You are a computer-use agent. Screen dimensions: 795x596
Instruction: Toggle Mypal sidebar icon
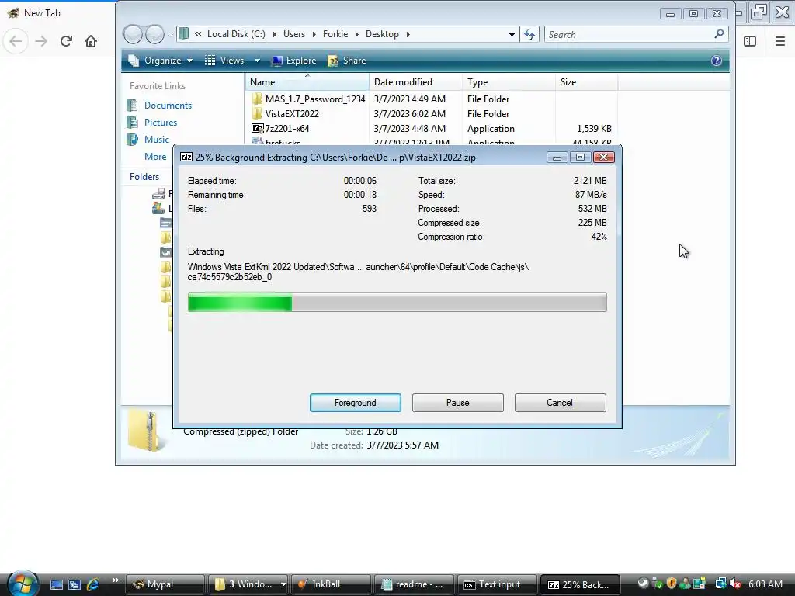coord(750,41)
